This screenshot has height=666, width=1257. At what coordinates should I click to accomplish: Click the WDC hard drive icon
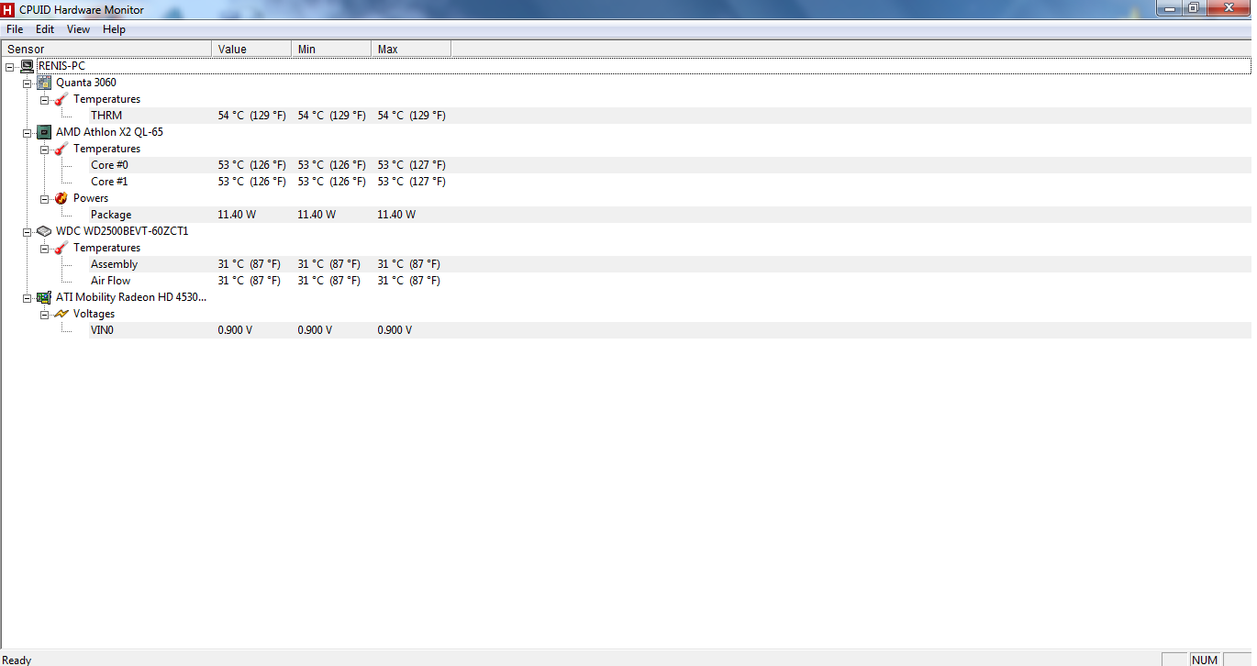tap(44, 231)
